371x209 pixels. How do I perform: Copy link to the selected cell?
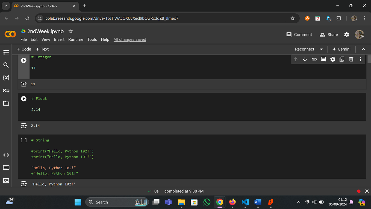click(x=314, y=59)
